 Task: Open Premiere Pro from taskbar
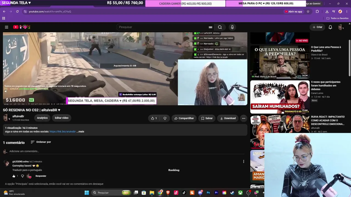[x=216, y=193]
